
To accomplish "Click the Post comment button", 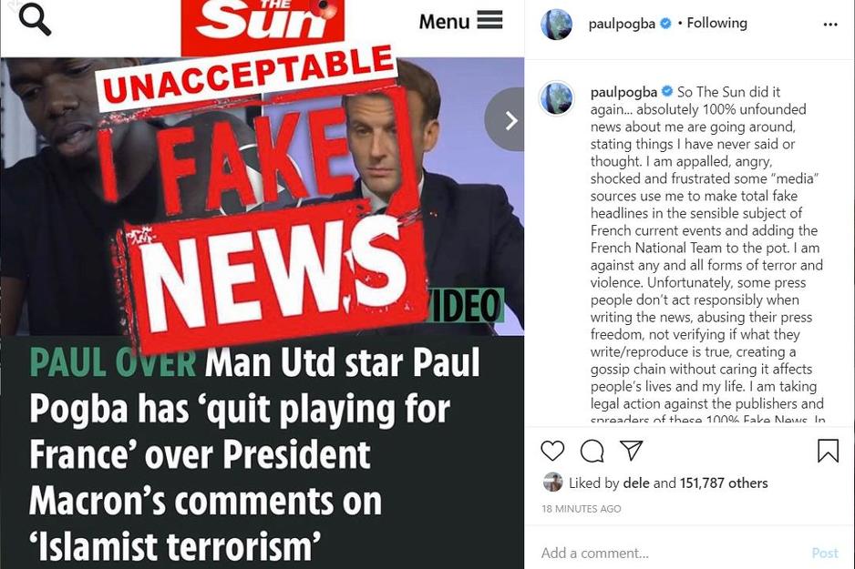I will tap(824, 554).
